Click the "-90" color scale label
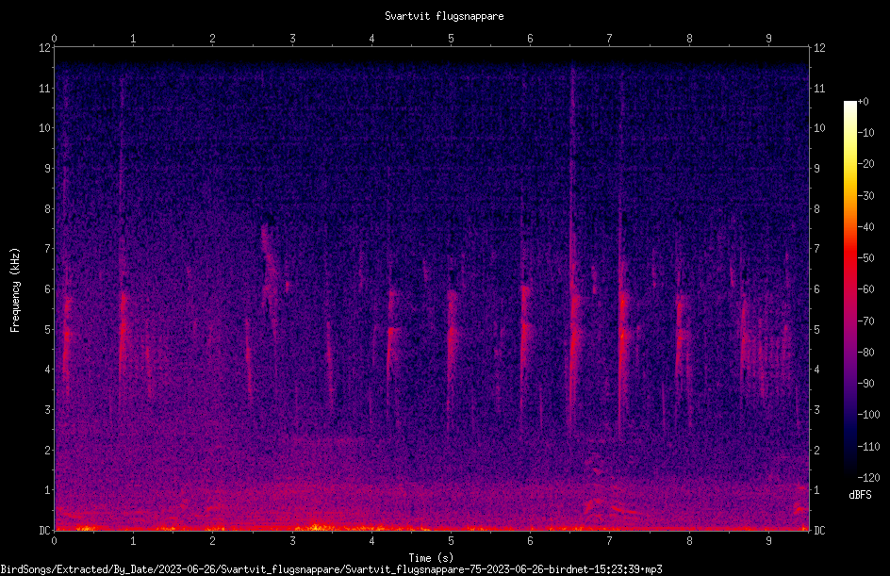 pyautogui.click(x=865, y=384)
